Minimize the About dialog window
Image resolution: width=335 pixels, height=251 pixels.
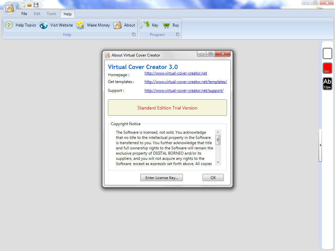tap(202, 54)
